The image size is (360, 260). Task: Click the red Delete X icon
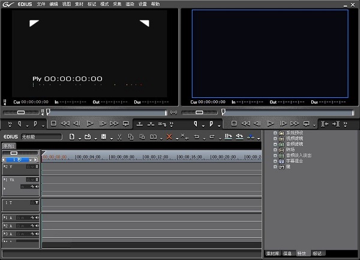pyautogui.click(x=169, y=137)
